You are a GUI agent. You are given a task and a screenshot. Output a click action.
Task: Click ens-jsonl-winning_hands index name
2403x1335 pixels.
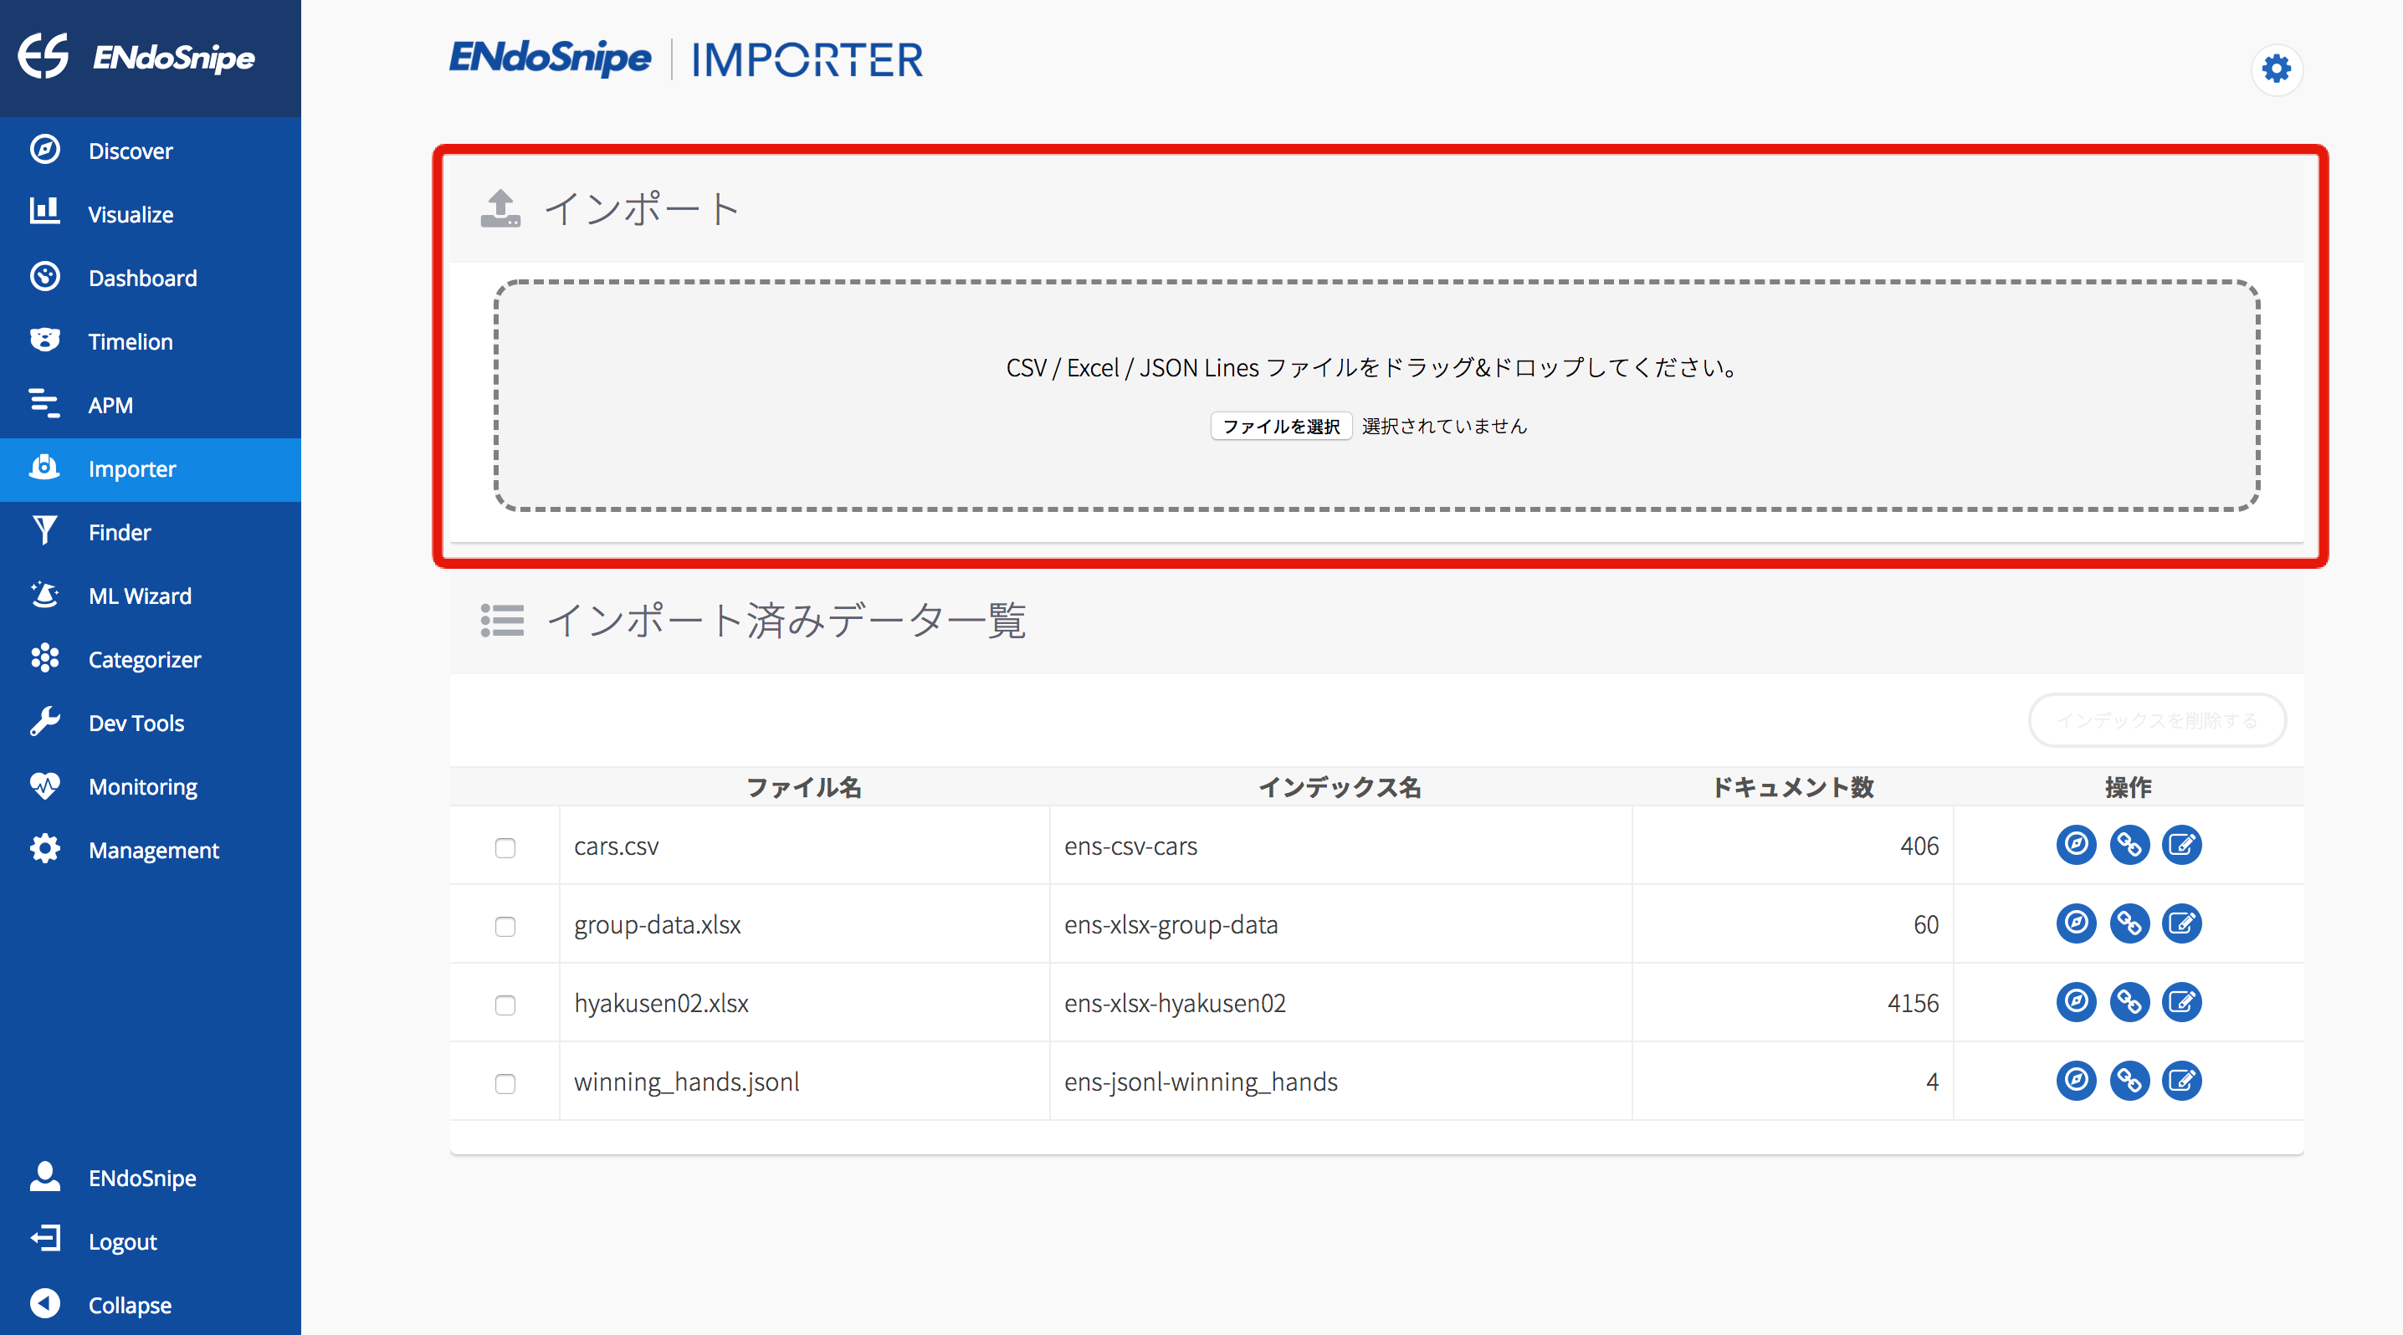(x=1200, y=1082)
